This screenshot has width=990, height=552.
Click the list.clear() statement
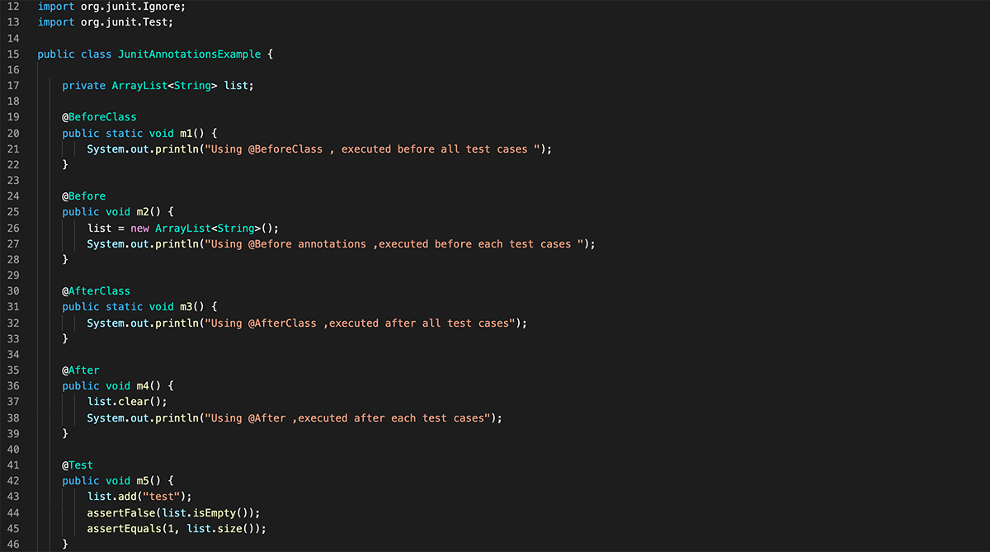click(127, 402)
